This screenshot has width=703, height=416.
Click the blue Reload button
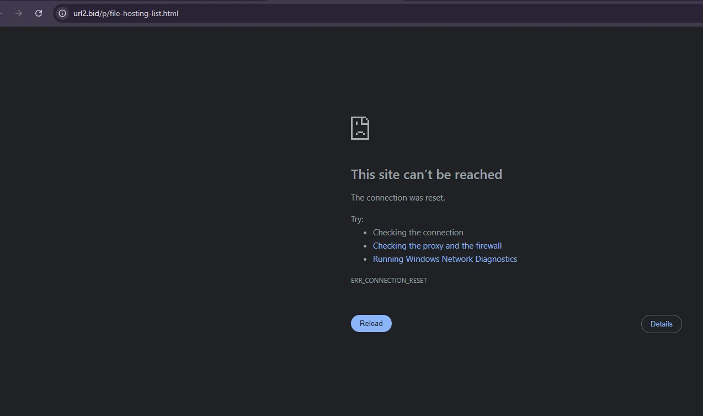click(371, 324)
